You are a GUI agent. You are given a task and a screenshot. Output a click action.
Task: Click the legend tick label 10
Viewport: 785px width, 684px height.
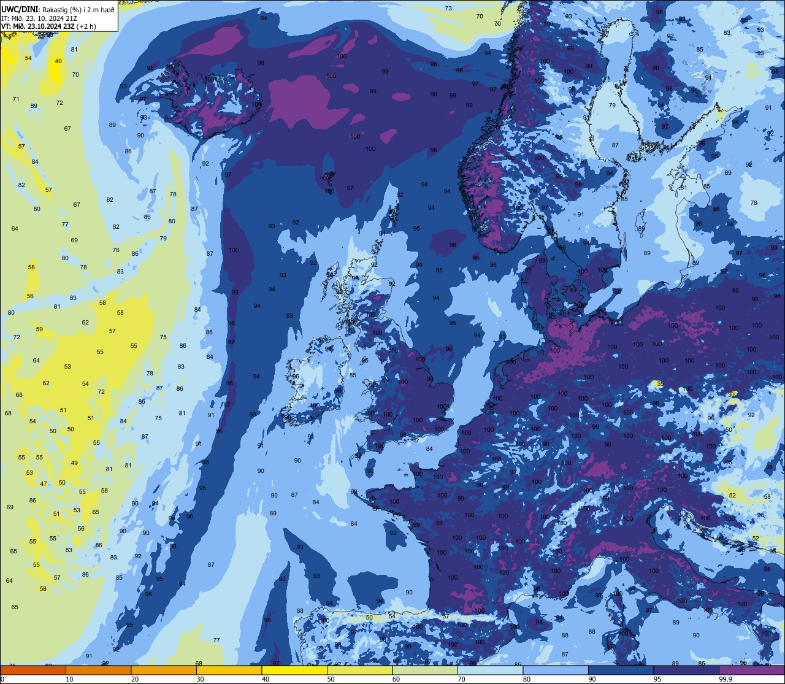[x=69, y=679]
